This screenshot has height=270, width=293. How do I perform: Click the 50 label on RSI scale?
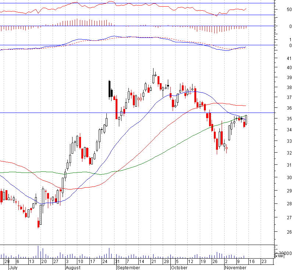[289, 10]
